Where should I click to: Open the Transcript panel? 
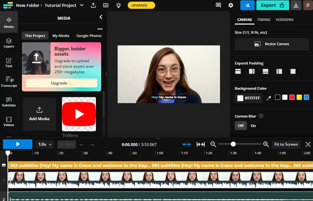9,82
